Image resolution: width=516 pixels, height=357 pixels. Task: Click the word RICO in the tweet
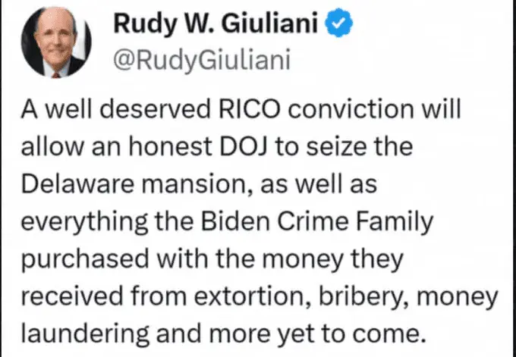click(249, 109)
